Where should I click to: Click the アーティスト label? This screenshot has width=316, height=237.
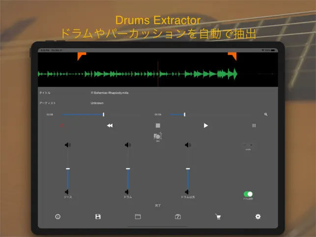47,103
